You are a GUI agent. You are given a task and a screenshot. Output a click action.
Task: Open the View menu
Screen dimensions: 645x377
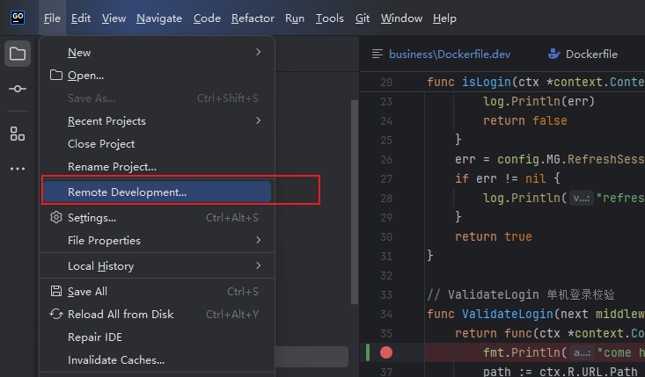click(114, 18)
